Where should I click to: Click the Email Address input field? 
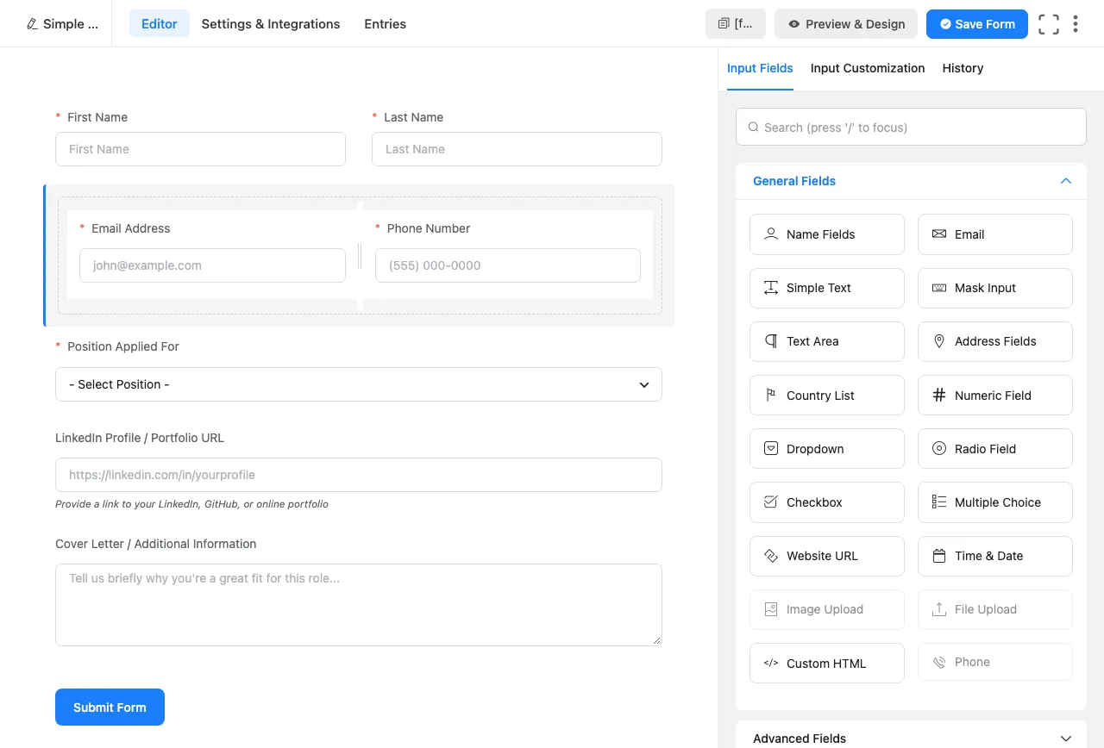click(212, 265)
